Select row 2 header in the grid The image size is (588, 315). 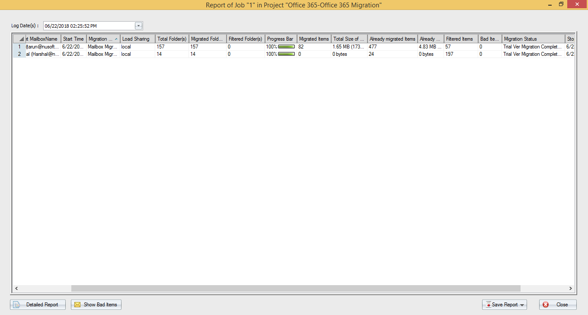[x=19, y=54]
